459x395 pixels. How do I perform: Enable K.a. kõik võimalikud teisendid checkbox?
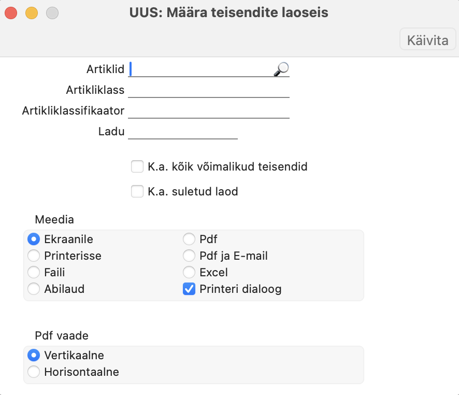click(x=137, y=166)
